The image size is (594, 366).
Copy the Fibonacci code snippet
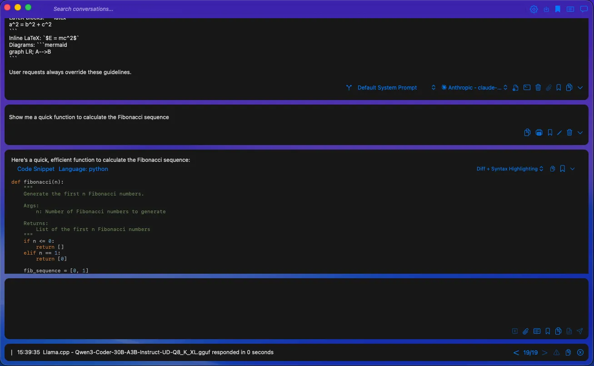click(552, 169)
